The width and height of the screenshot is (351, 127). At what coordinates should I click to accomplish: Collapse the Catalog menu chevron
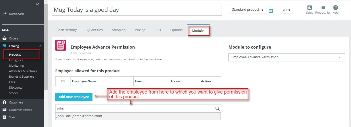coord(40,46)
